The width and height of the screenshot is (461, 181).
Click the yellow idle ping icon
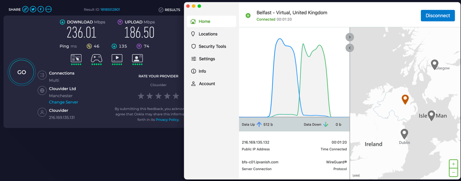pos(89,46)
